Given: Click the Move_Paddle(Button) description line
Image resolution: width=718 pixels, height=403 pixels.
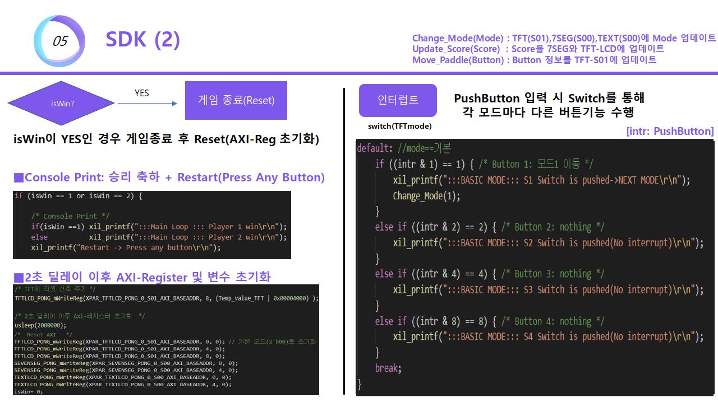Looking at the screenshot, I should click(534, 59).
